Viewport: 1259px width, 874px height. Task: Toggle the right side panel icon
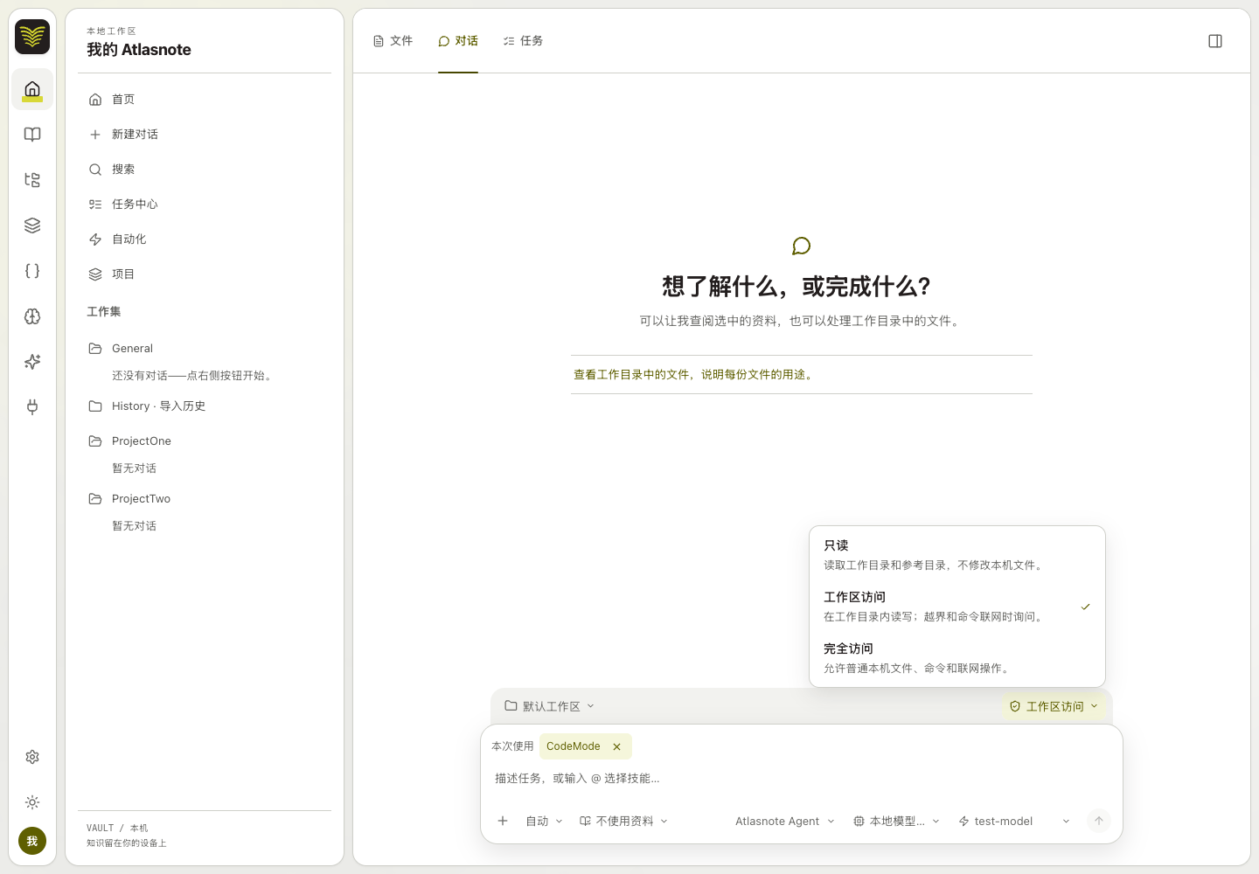click(x=1215, y=41)
